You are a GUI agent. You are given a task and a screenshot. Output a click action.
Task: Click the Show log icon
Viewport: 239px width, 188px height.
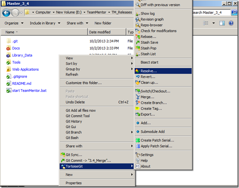pyautogui.click(x=138, y=14)
